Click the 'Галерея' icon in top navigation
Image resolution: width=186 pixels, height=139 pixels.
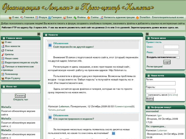pos(49,18)
